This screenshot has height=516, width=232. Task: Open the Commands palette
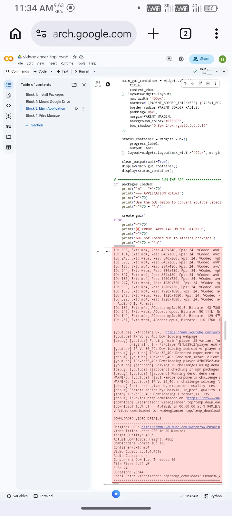pos(17,71)
